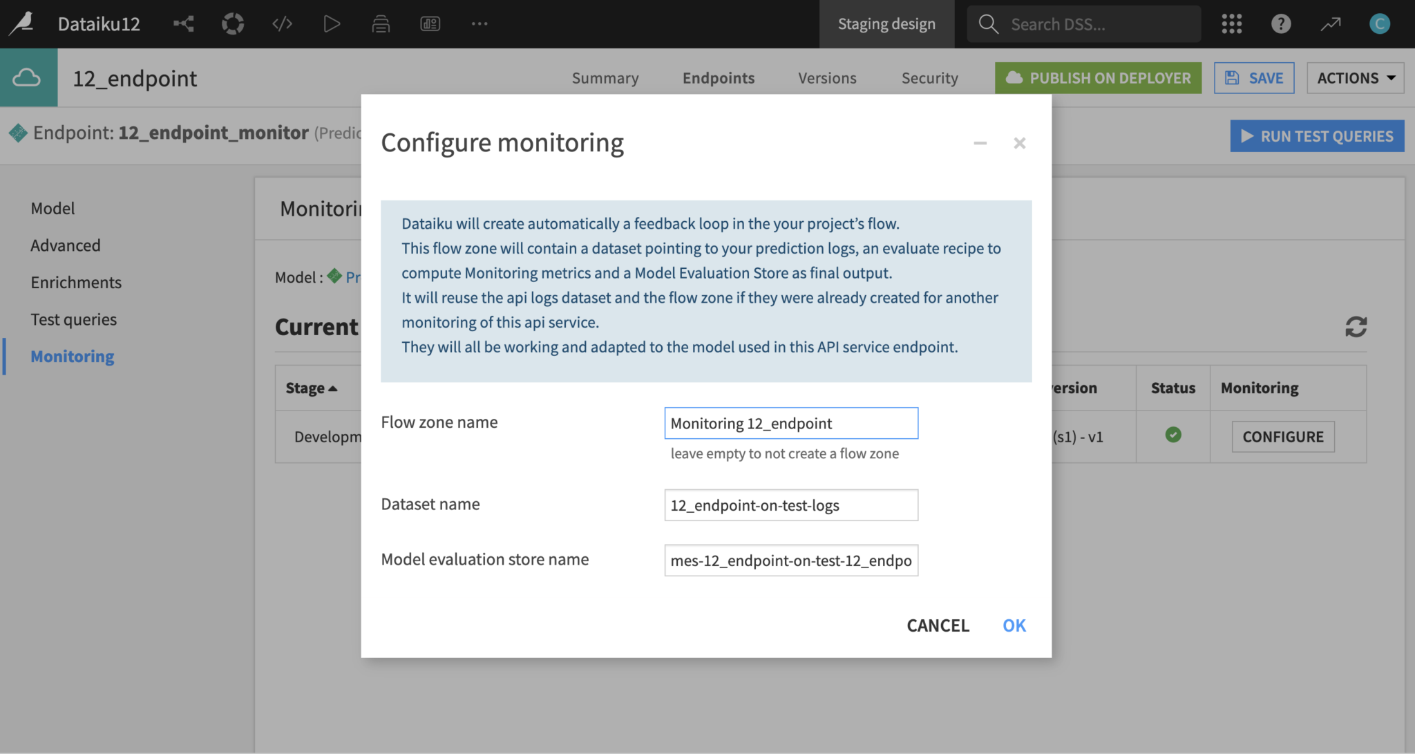Screen dimensions: 1415x754
Task: Confirm monitoring with OK button
Action: point(1014,625)
